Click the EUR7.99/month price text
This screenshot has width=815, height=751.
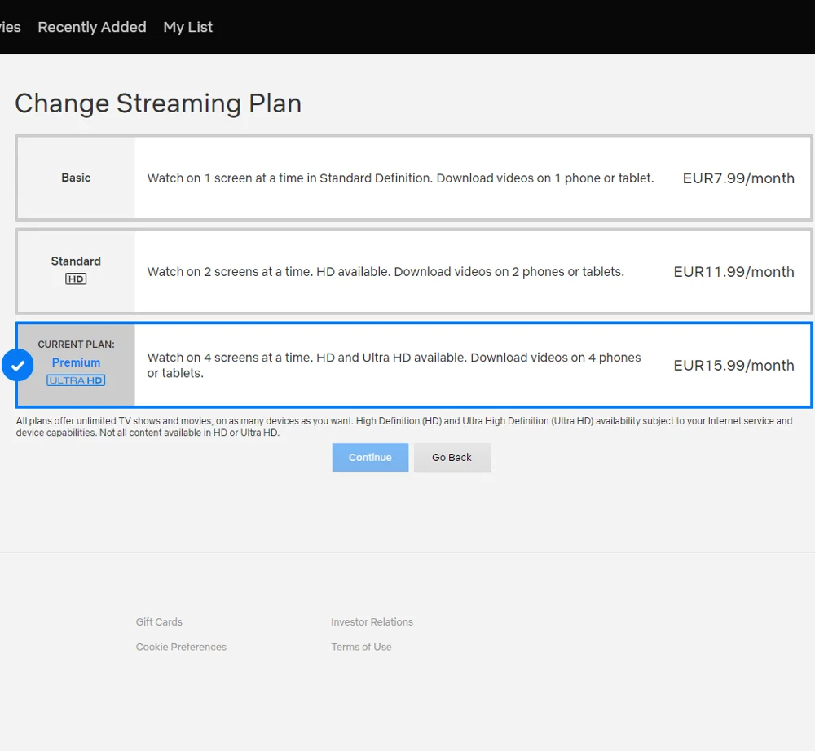pyautogui.click(x=738, y=178)
